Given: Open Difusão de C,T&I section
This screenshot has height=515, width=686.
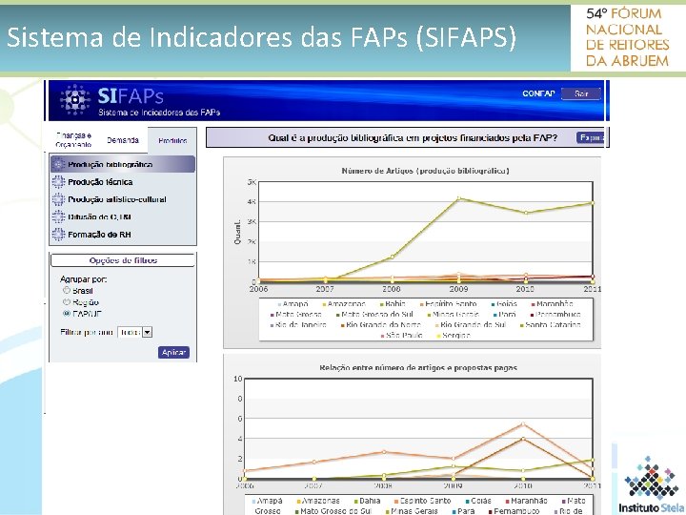Looking at the screenshot, I should tap(99, 216).
